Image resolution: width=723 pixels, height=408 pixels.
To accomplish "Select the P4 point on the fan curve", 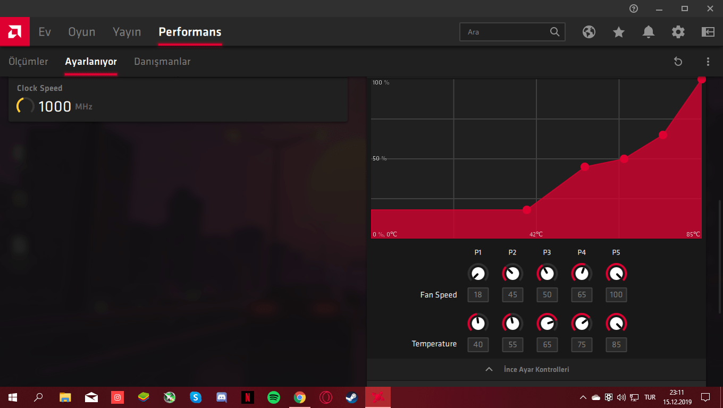I will [x=663, y=135].
